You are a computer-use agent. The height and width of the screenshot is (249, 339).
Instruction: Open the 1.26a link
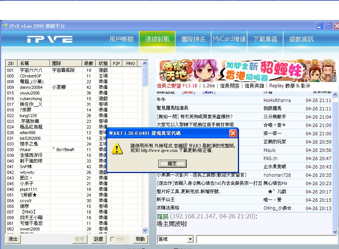(x=209, y=86)
